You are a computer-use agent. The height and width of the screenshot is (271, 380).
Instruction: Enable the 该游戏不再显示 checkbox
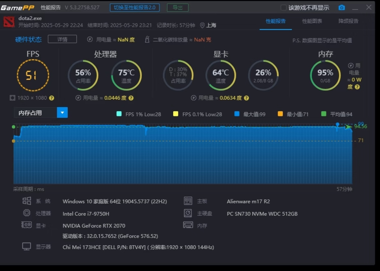tap(283, 7)
